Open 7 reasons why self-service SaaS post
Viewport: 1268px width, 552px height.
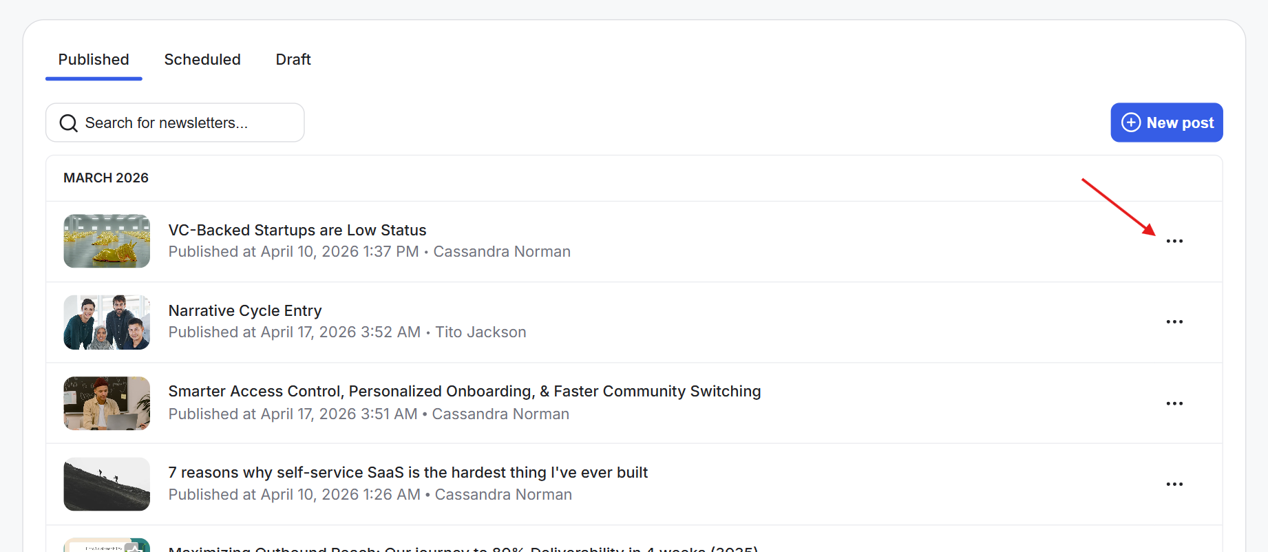click(408, 472)
